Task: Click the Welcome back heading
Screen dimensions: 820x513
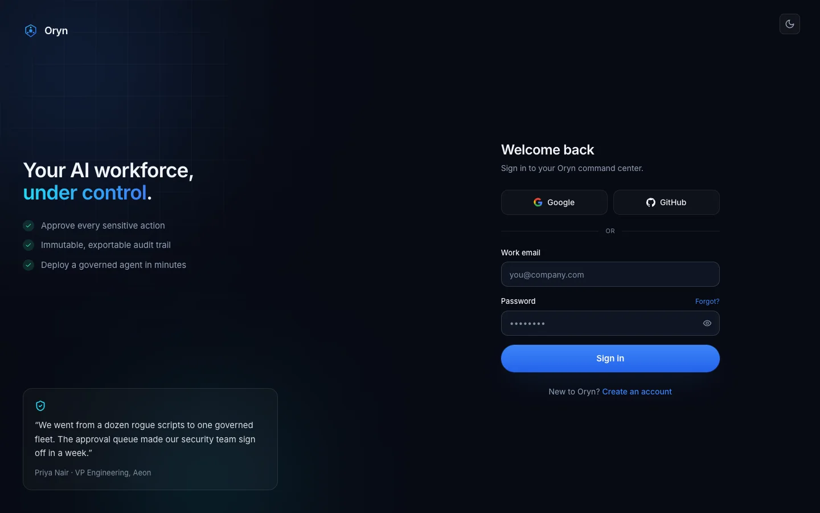Action: tap(547, 150)
